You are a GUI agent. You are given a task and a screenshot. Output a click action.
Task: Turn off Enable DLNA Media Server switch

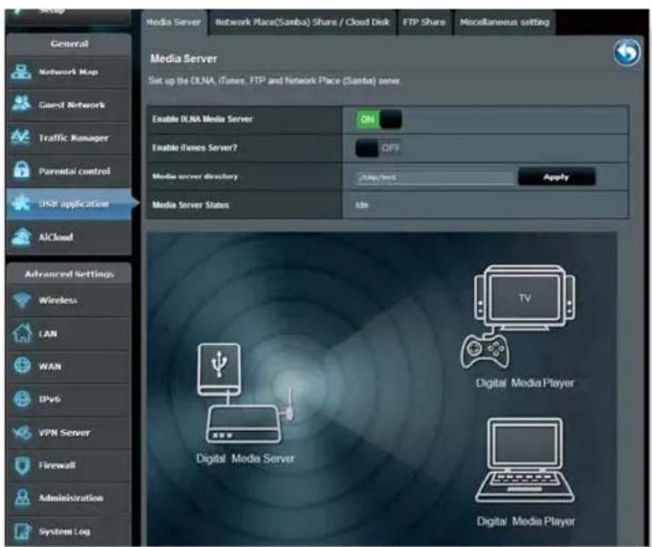point(379,119)
